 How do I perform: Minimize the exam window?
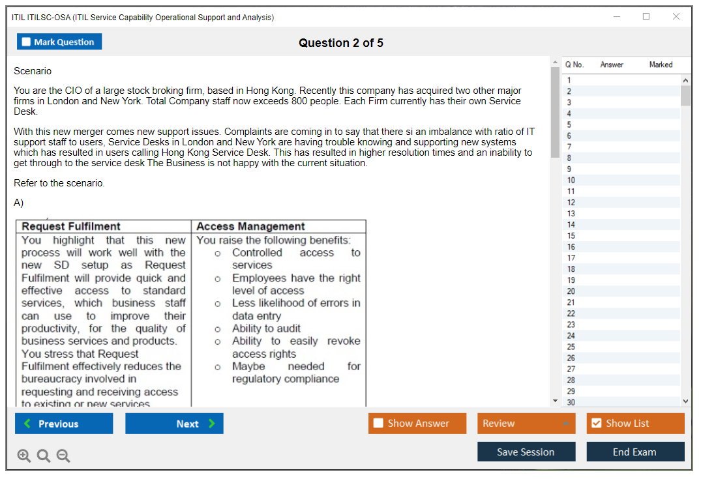point(617,17)
